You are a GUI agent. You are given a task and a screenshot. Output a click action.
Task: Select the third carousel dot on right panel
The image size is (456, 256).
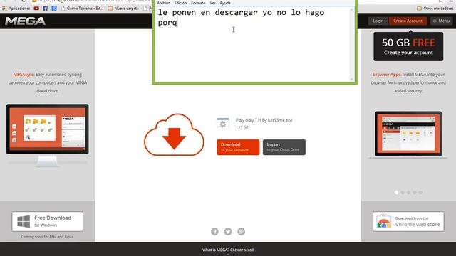pyautogui.click(x=408, y=193)
